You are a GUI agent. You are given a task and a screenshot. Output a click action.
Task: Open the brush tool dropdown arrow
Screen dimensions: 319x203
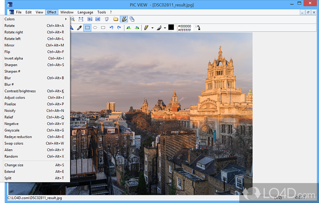point(165,28)
